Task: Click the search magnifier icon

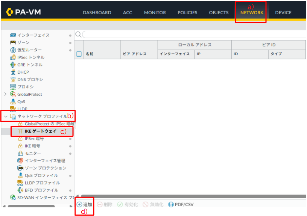Action: click(78, 35)
